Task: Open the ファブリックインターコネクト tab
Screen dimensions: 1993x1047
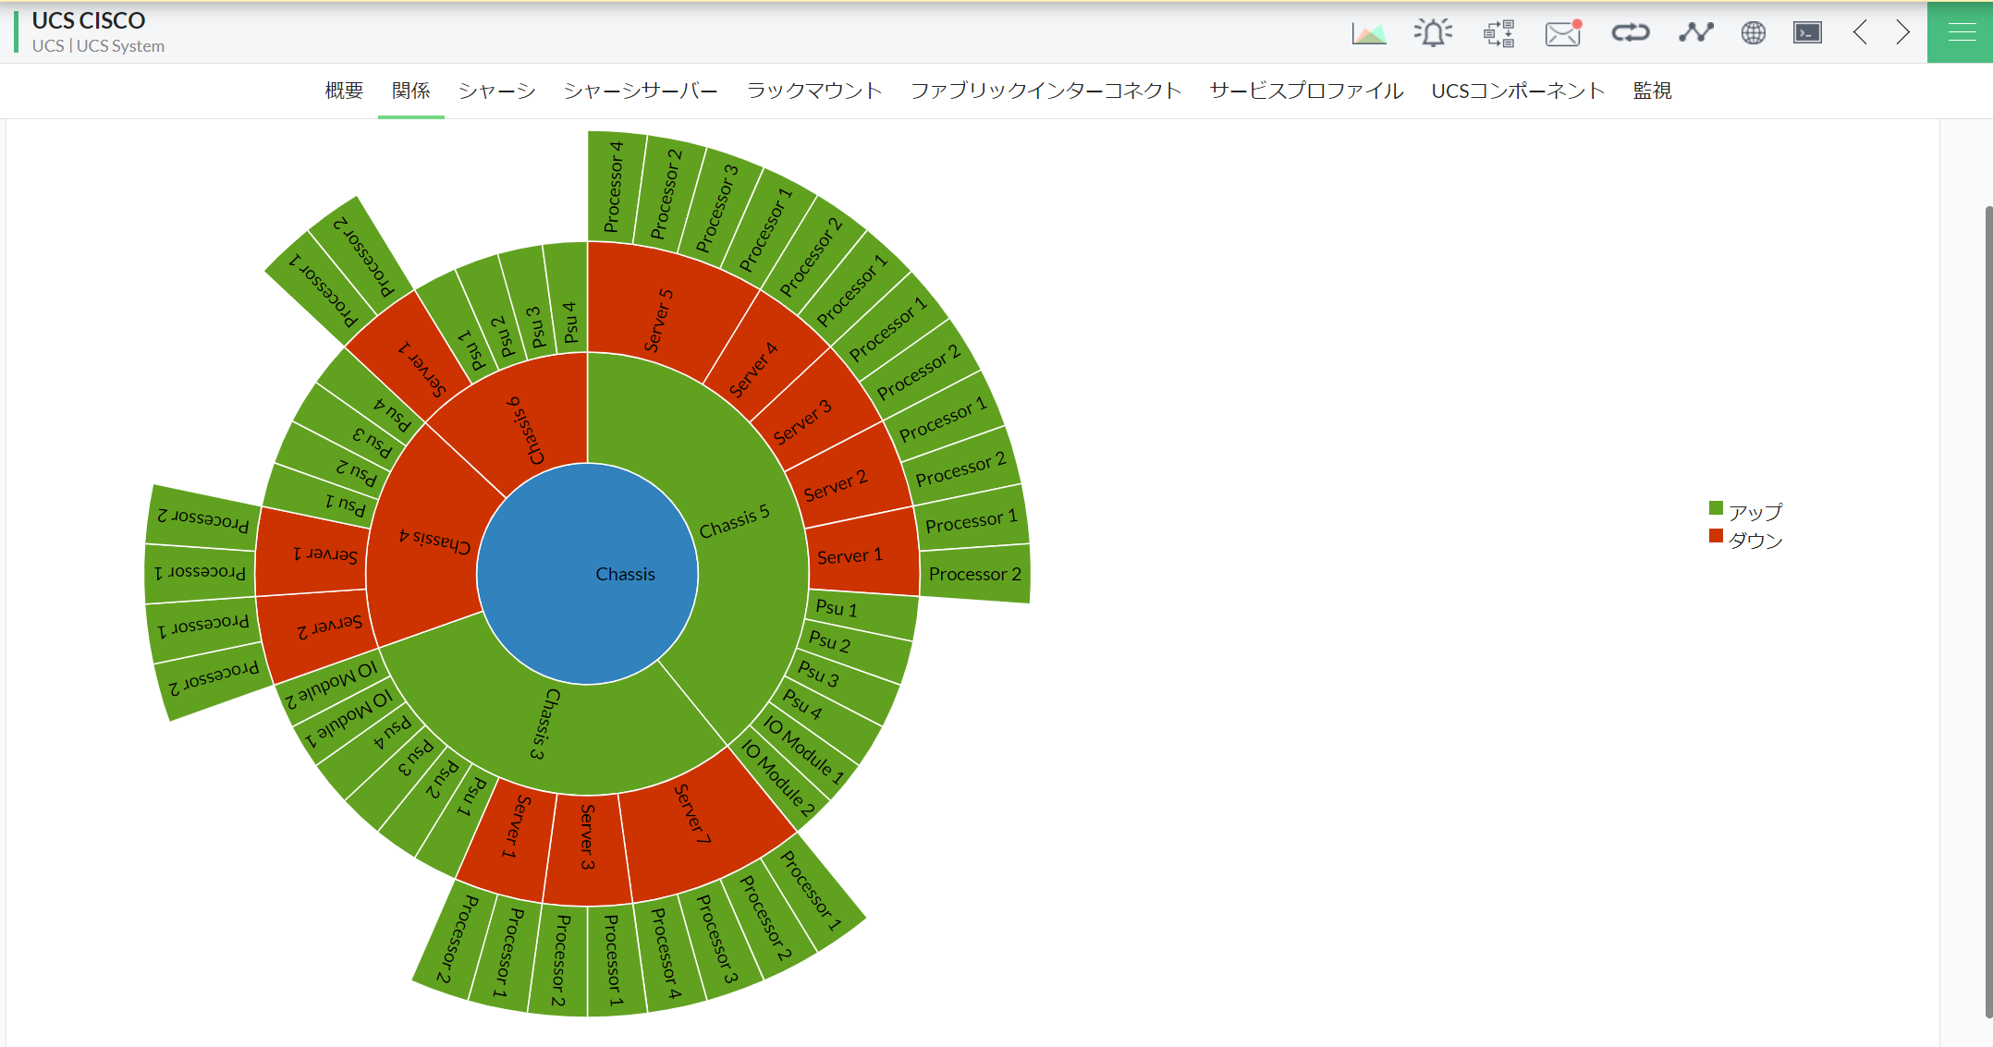Action: pyautogui.click(x=1045, y=91)
